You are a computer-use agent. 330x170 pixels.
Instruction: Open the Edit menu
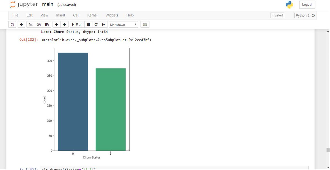29,15
